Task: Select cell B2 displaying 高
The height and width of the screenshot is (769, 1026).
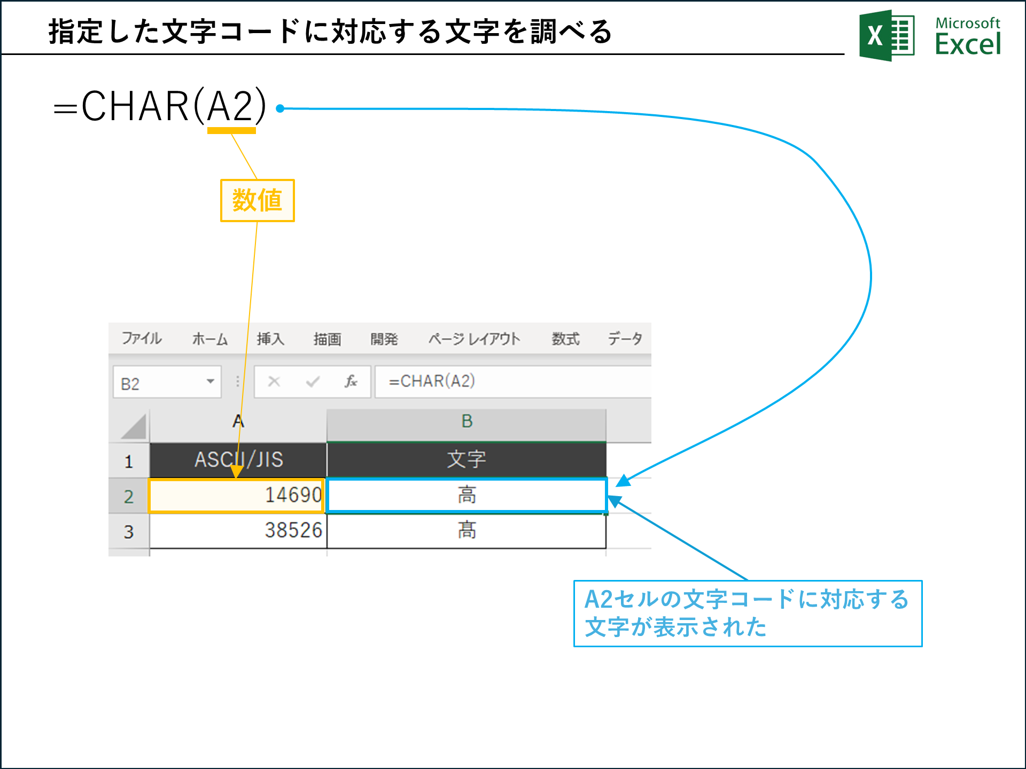Action: 468,495
